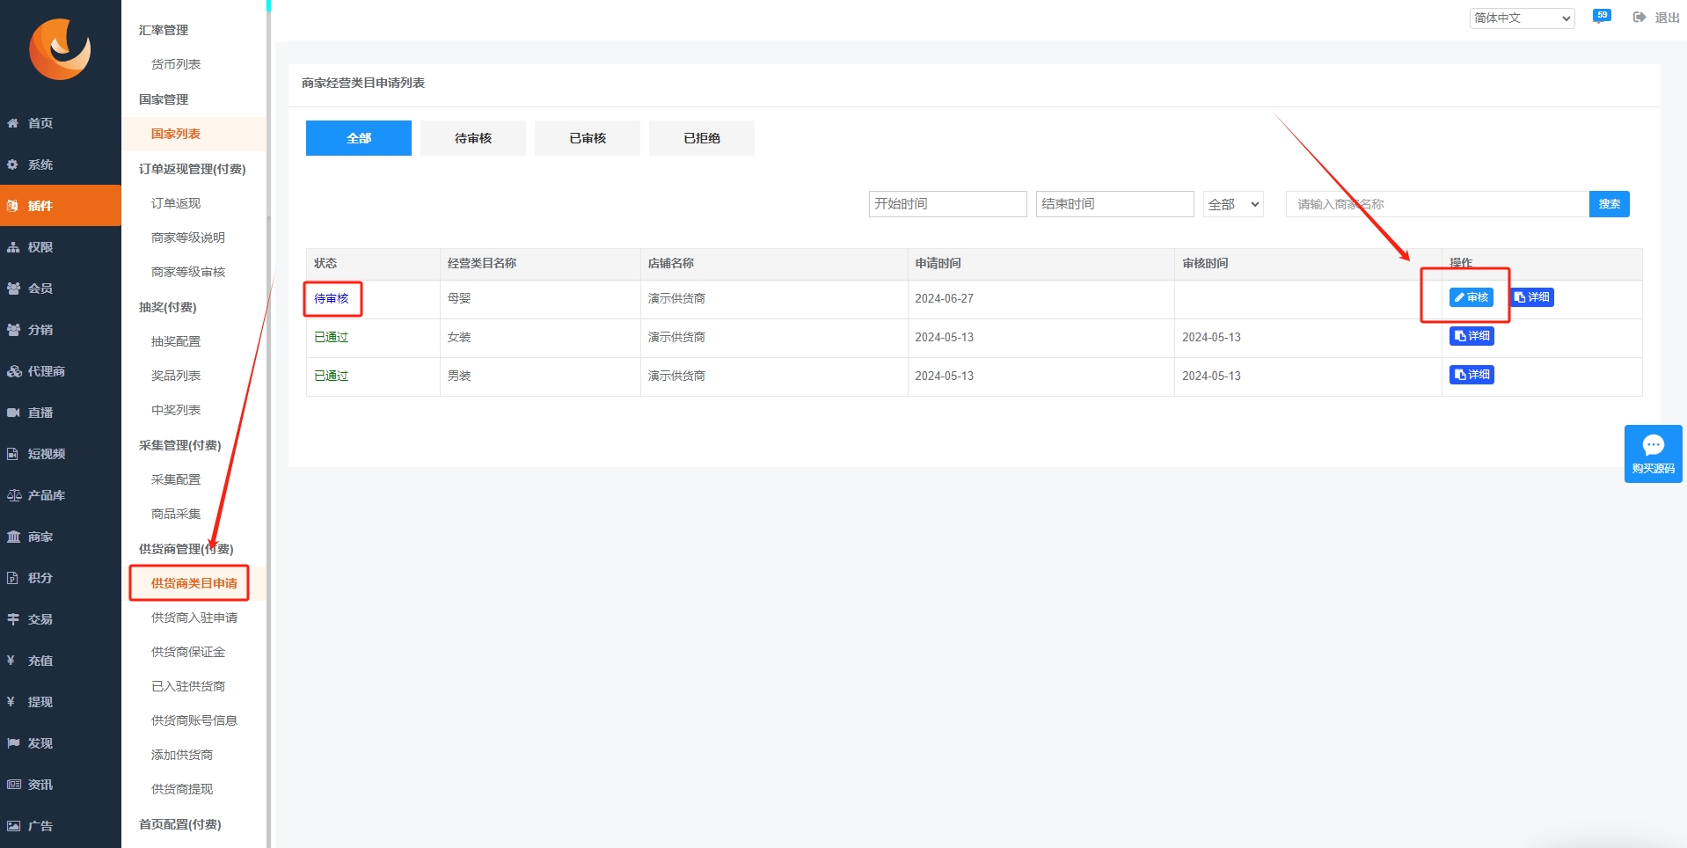Open the 代理商 agents sidebar item
The height and width of the screenshot is (848, 1687).
61,371
